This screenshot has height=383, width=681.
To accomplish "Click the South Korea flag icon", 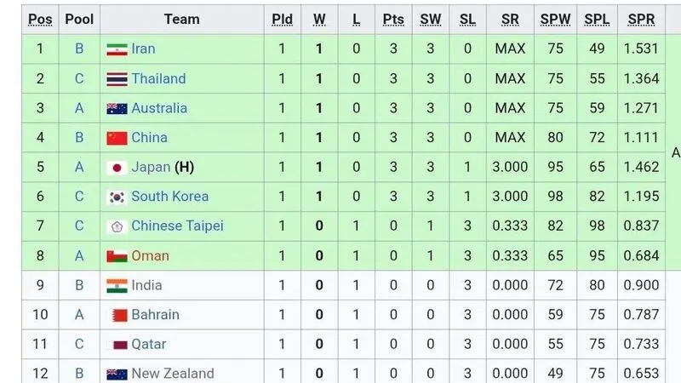I will click(x=117, y=197).
